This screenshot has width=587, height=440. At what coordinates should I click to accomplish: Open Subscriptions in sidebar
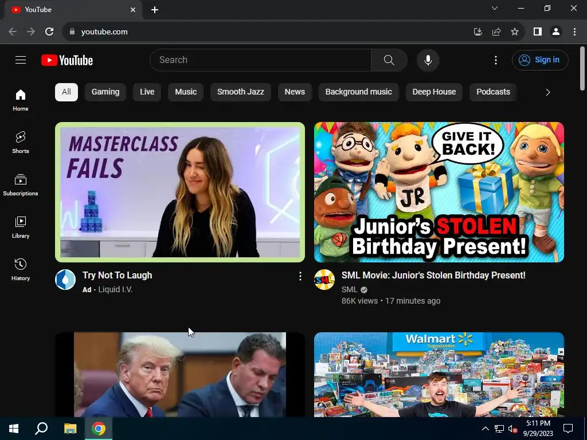click(21, 185)
